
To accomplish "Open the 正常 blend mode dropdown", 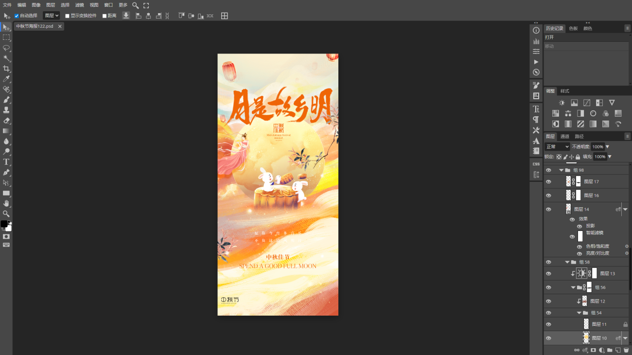I will [x=557, y=147].
